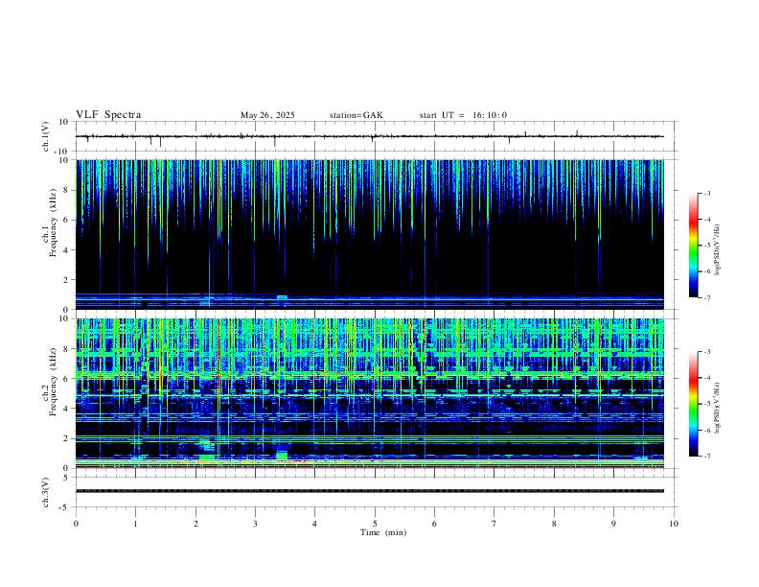Viewport: 759px width, 587px height.
Task: Click the "-3" tick on ch.1 colorbar
Action: point(706,193)
